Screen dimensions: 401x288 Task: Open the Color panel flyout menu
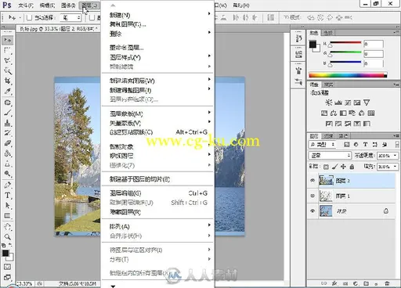pos(396,32)
